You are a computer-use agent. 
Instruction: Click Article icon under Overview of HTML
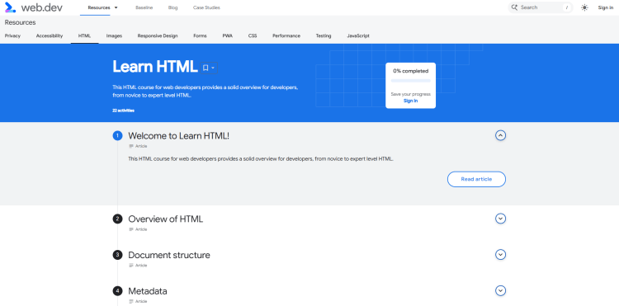click(131, 229)
